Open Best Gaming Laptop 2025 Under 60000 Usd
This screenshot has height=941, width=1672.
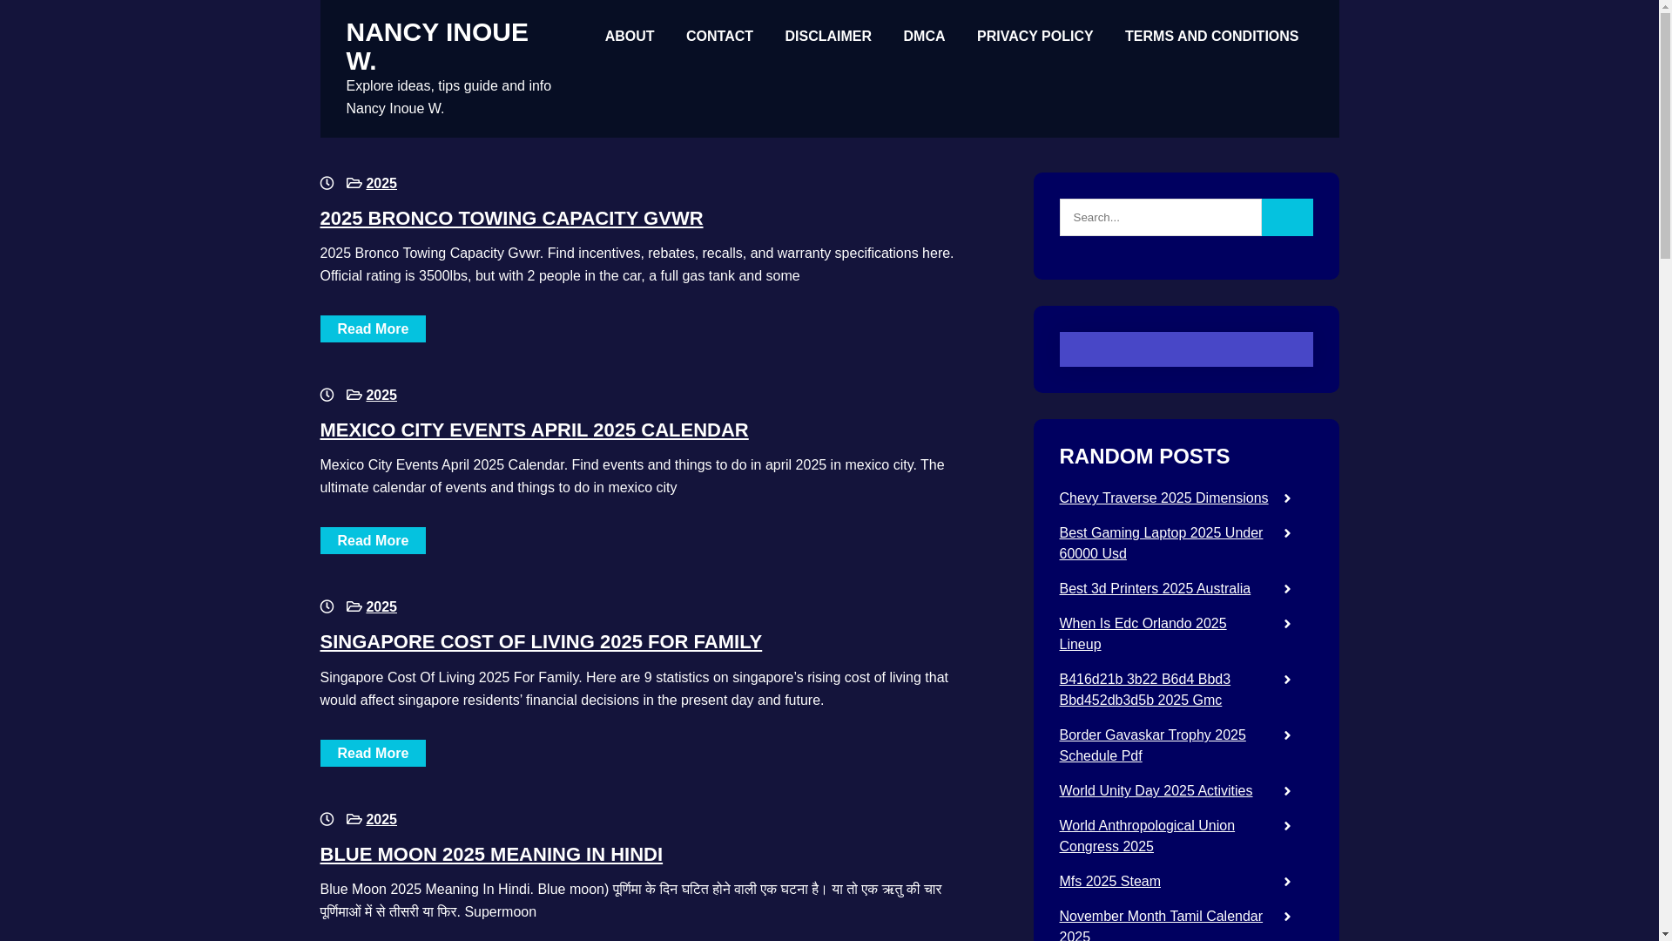[1160, 544]
